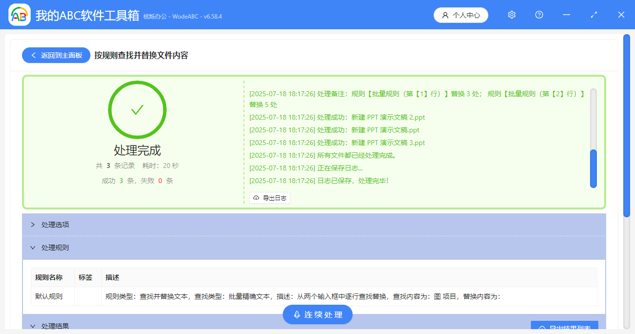Open 个人中心 from the title bar
Screen dimensions: 635x334
(x=461, y=15)
